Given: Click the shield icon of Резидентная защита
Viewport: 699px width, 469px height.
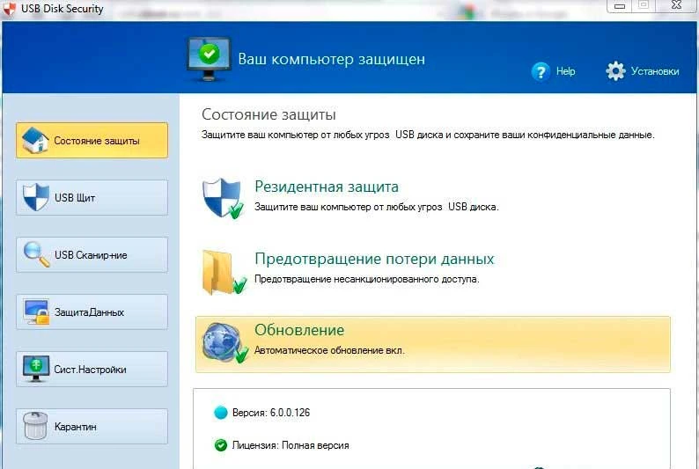Looking at the screenshot, I should [223, 198].
